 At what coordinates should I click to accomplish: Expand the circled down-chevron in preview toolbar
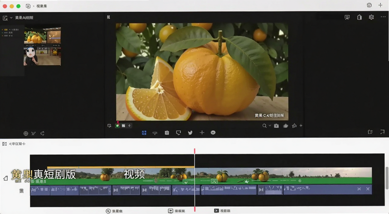coord(213,133)
